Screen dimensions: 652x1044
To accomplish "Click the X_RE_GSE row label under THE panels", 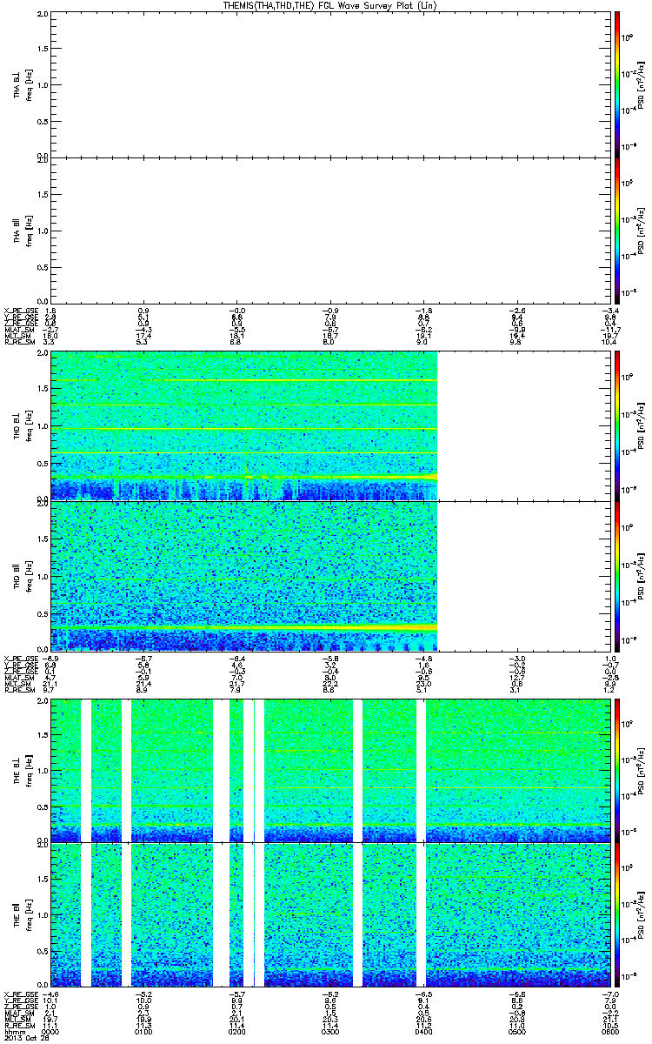I will [x=20, y=993].
